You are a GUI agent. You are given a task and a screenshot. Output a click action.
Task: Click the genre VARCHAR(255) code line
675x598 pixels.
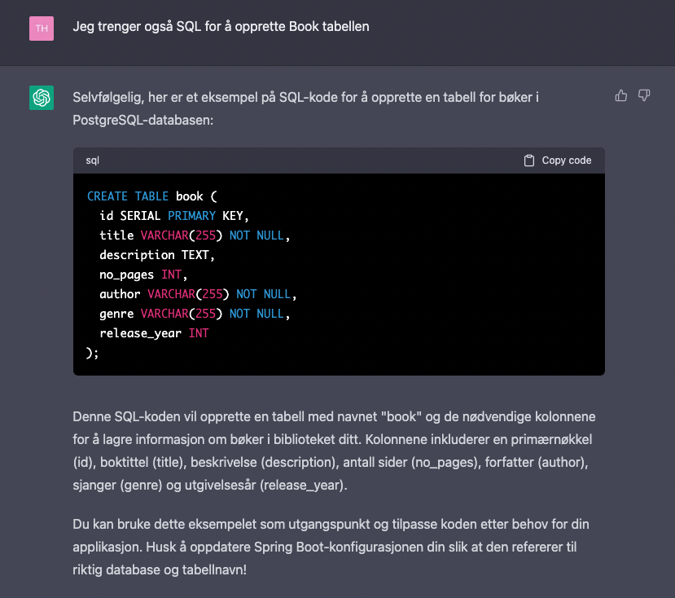tap(195, 314)
